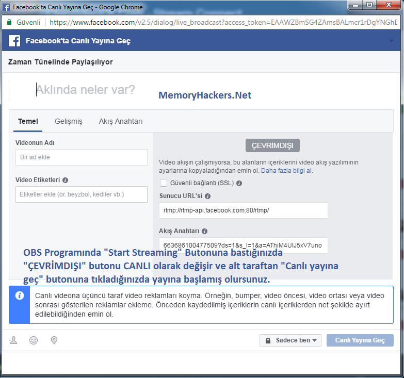Click info icon beside Güvenli bağlantı (SSL)

pos(239,184)
